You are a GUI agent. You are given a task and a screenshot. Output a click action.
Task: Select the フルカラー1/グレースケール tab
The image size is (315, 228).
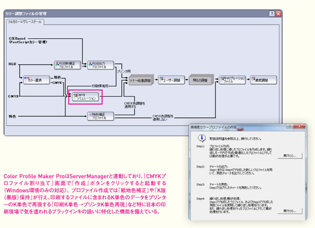click(x=25, y=22)
